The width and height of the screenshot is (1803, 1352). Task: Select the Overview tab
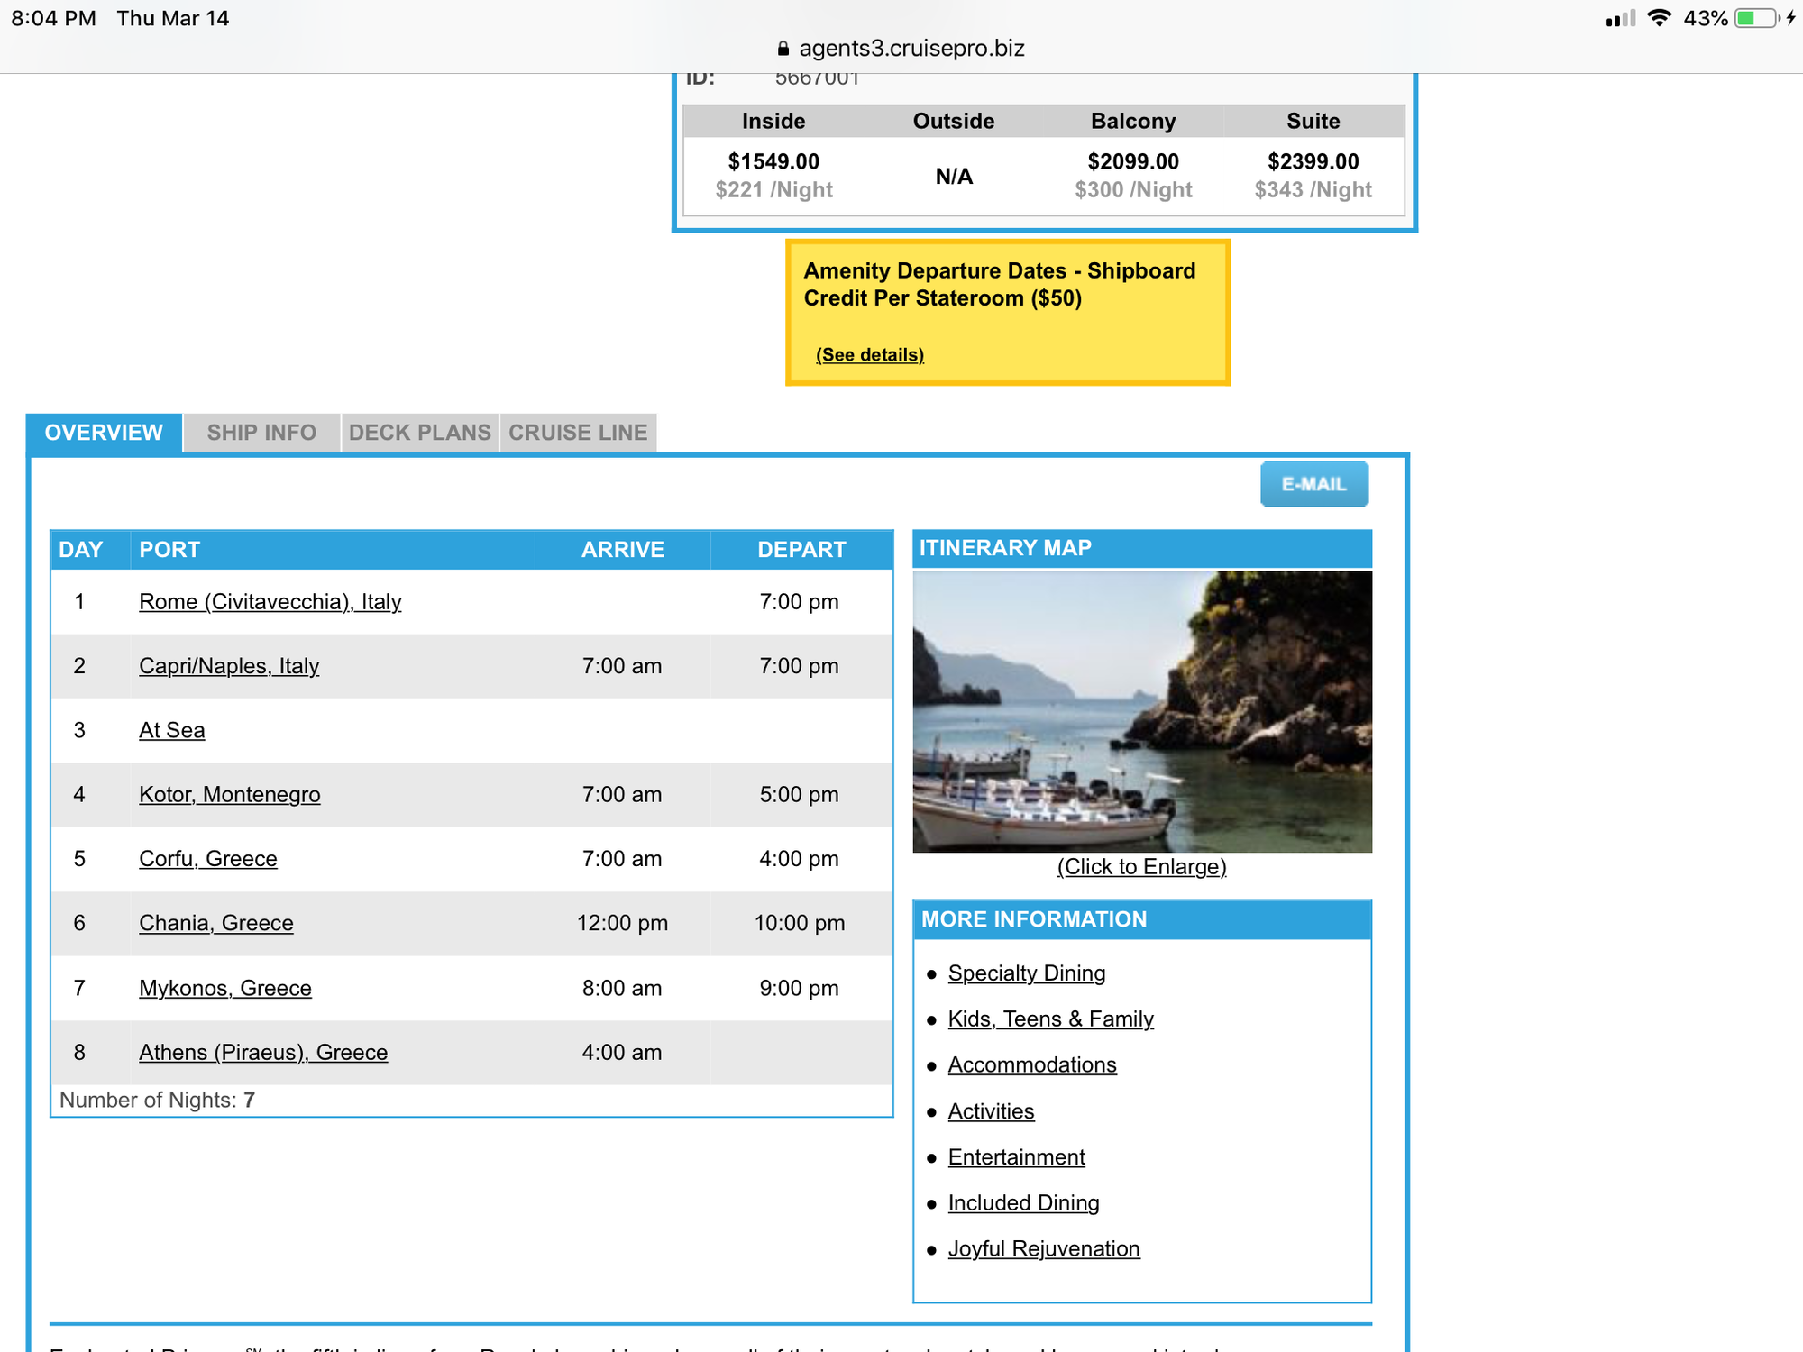pyautogui.click(x=104, y=433)
